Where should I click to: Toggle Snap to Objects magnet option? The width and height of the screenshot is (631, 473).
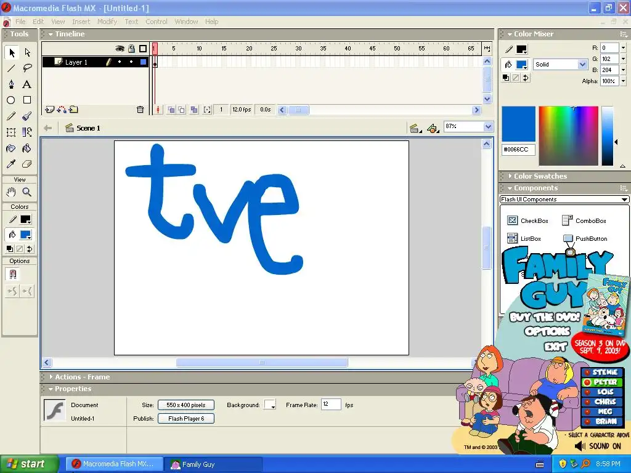12,274
